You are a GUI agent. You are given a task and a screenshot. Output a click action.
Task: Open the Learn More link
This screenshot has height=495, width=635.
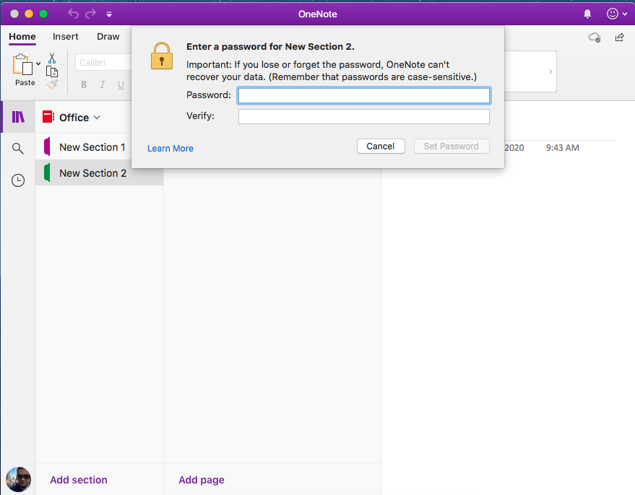tap(170, 149)
